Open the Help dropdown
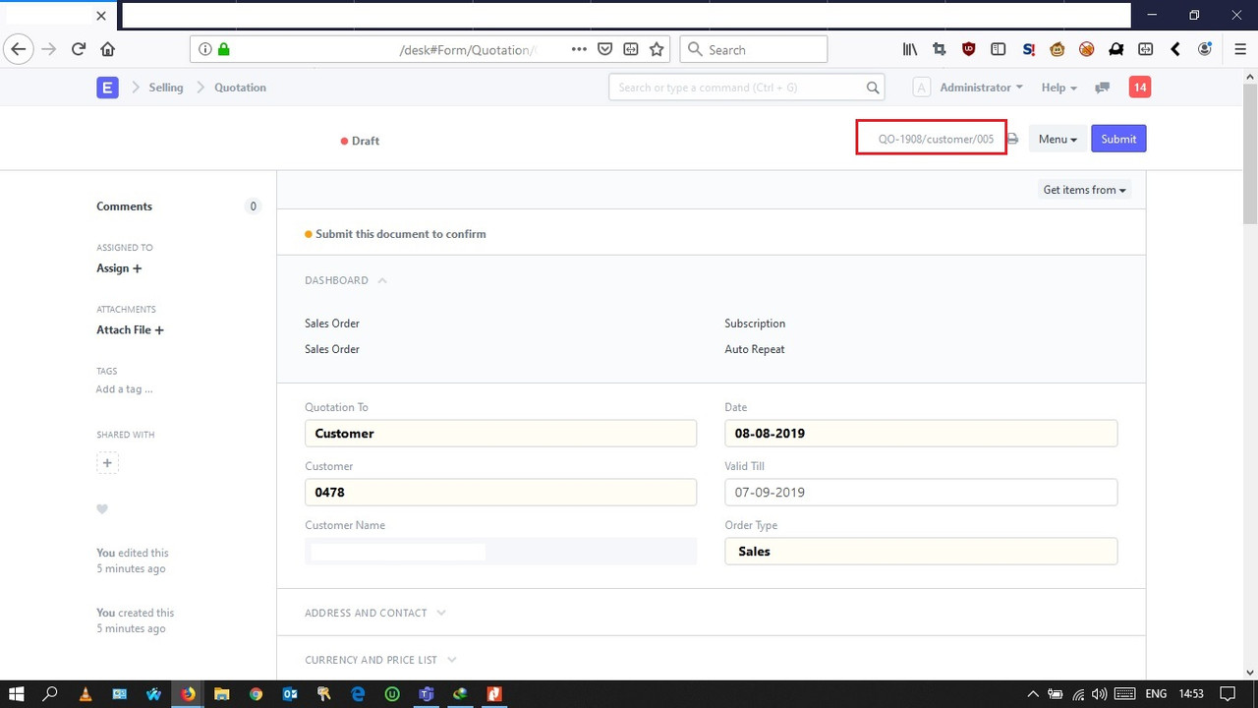1258x708 pixels. click(1059, 88)
